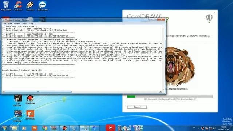Click step 1 'Matikan Koneksi Internet' line
This screenshot has height=131, width=233.
pos(41,40)
